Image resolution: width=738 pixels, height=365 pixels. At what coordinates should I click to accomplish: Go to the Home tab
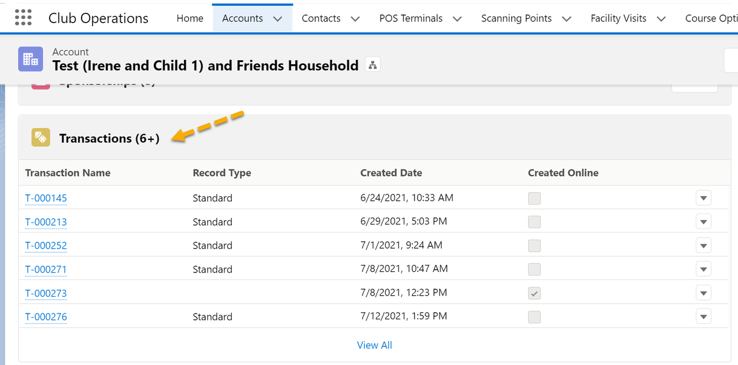[x=190, y=19]
